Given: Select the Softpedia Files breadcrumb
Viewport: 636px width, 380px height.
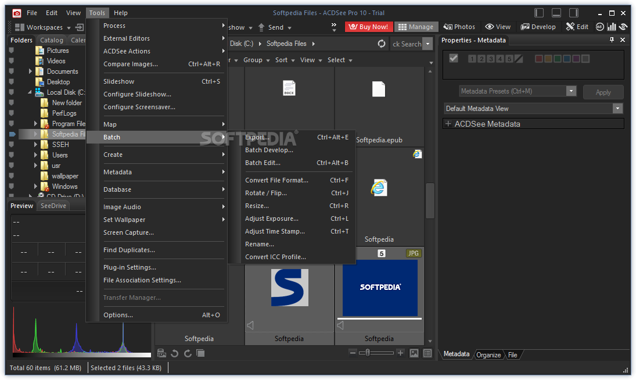Looking at the screenshot, I should 286,44.
